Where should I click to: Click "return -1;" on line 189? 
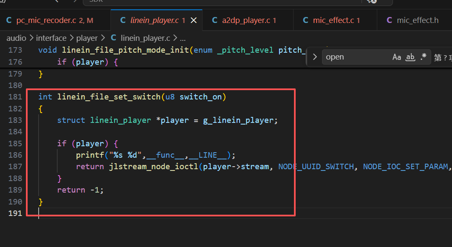(80, 190)
